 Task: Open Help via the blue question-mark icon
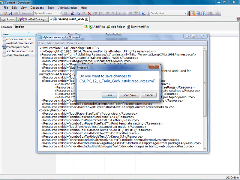(143, 13)
